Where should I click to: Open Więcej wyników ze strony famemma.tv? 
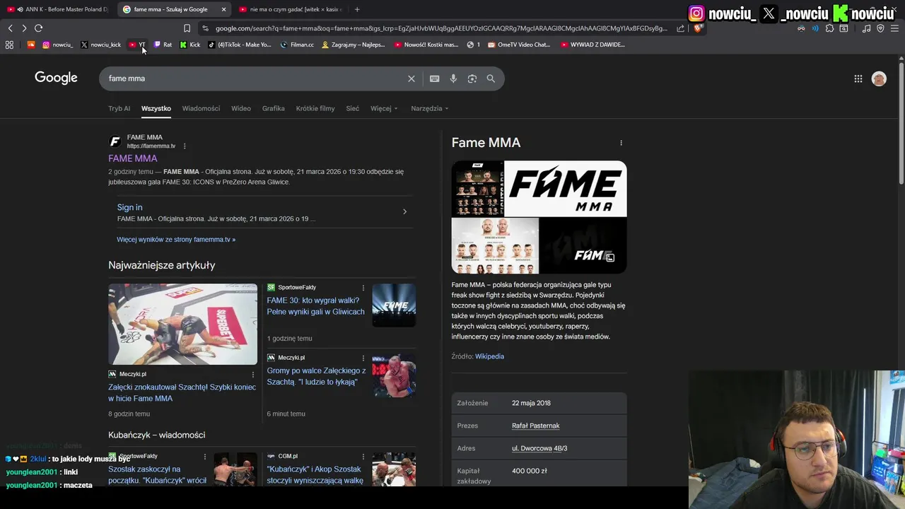(x=176, y=240)
